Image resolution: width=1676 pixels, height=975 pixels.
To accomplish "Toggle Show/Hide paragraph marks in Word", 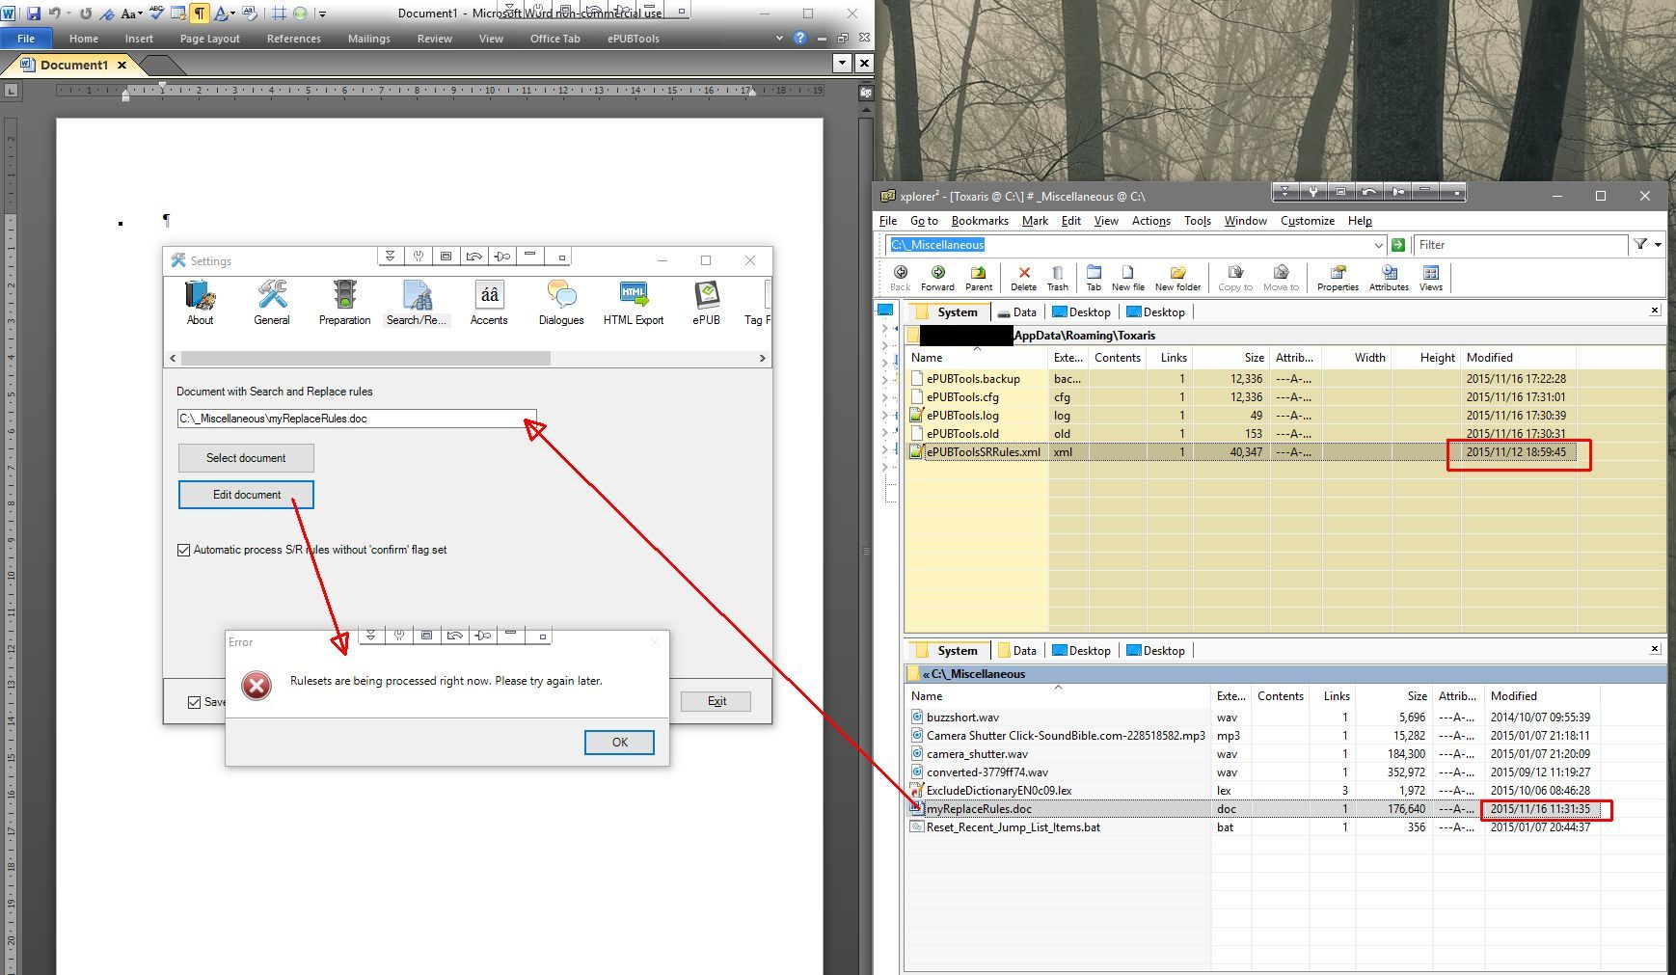I will [x=200, y=14].
